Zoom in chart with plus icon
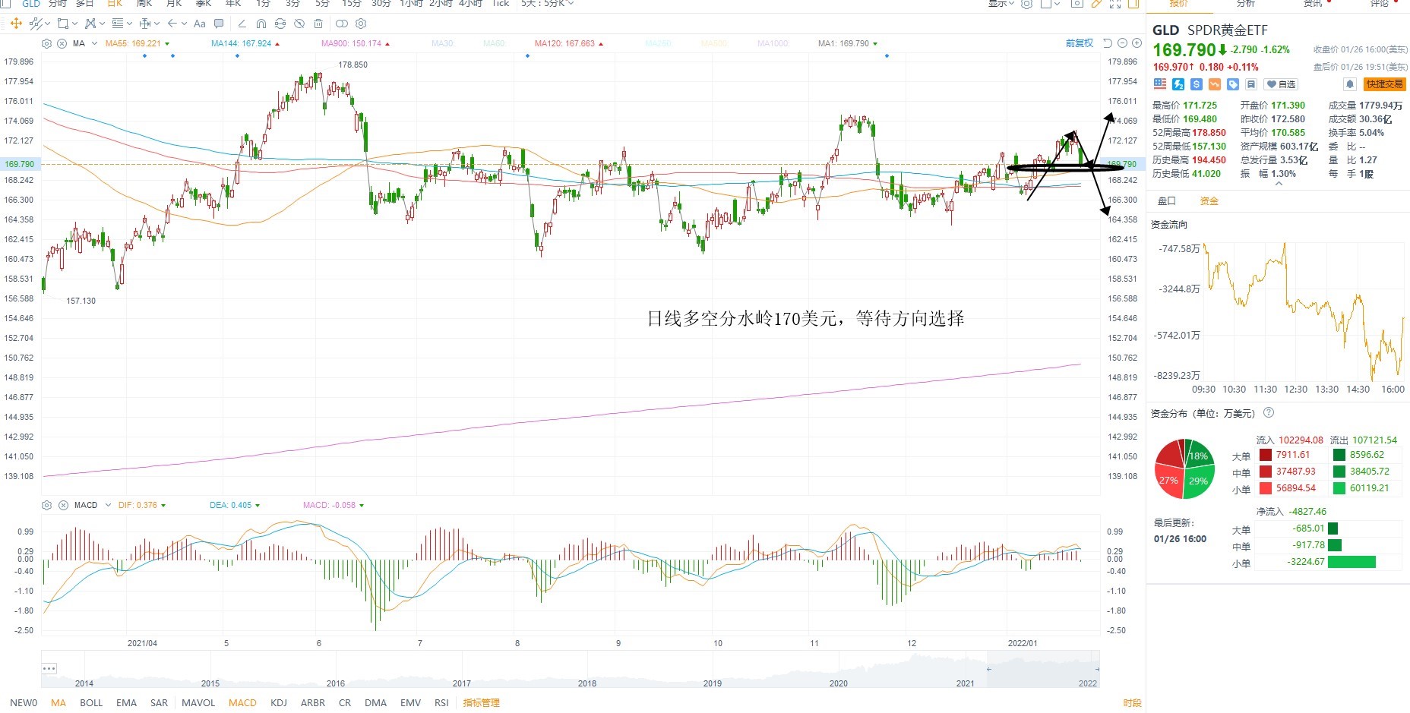 click(x=1137, y=43)
